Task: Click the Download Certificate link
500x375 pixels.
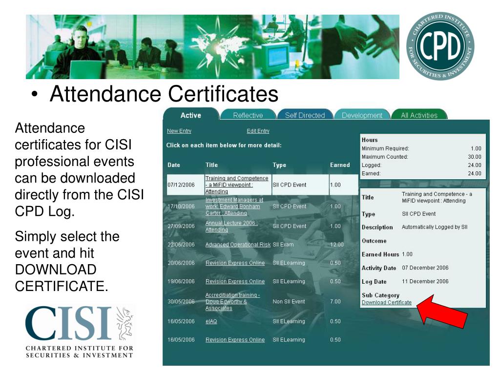Action: coord(387,302)
